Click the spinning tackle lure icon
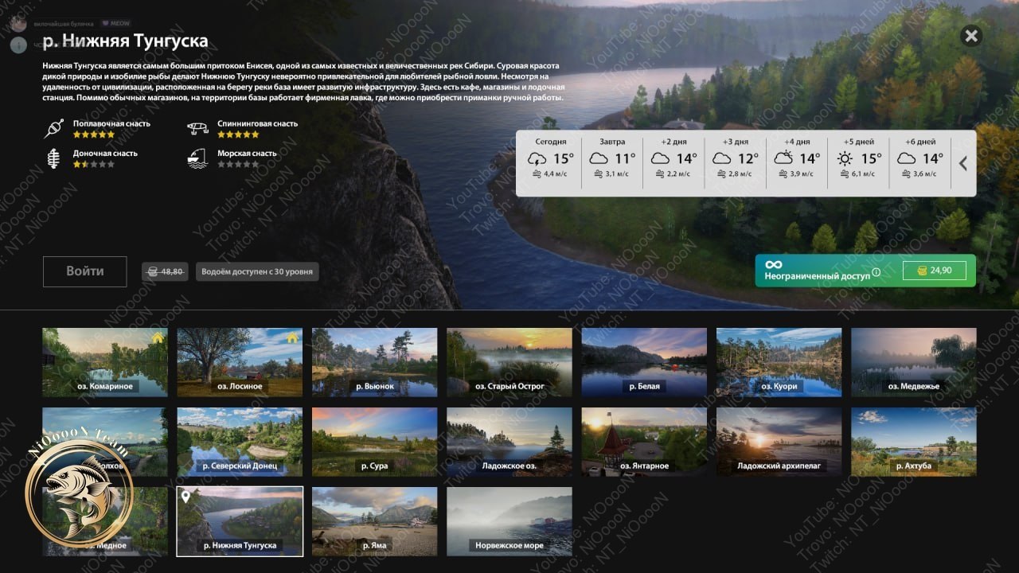This screenshot has height=573, width=1019. (x=197, y=128)
